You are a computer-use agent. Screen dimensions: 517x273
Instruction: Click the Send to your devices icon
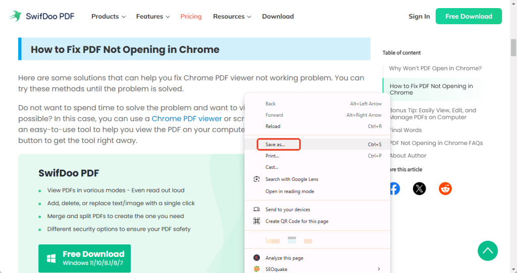256,209
